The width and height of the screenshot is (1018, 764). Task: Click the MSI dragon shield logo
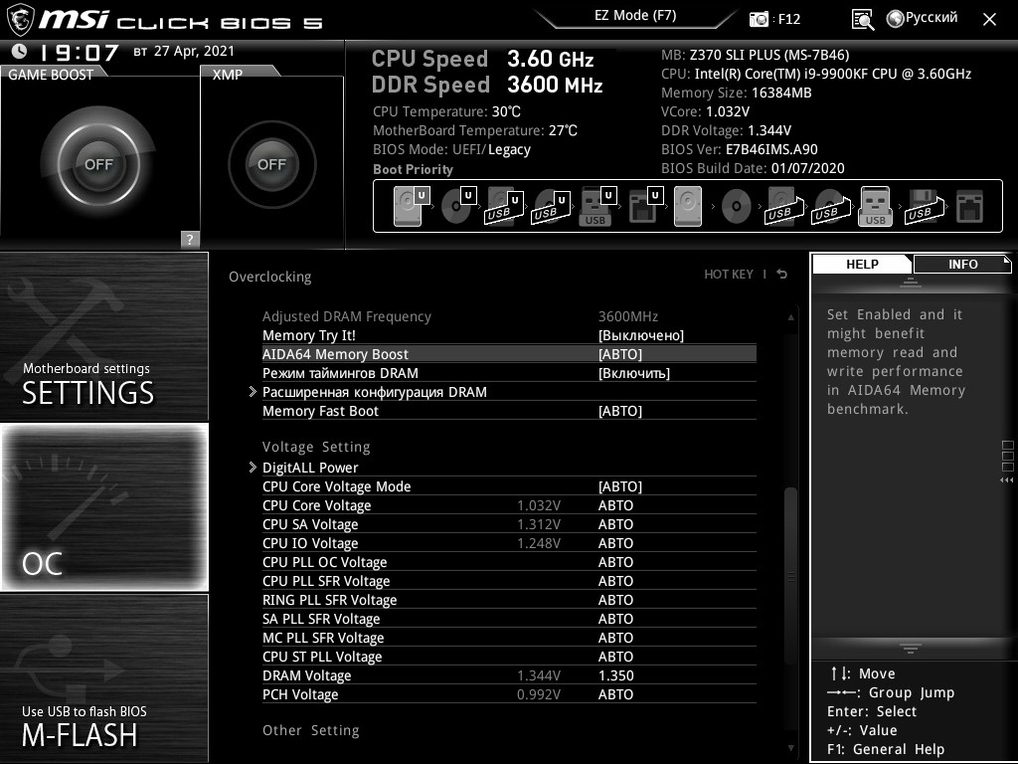[20, 20]
